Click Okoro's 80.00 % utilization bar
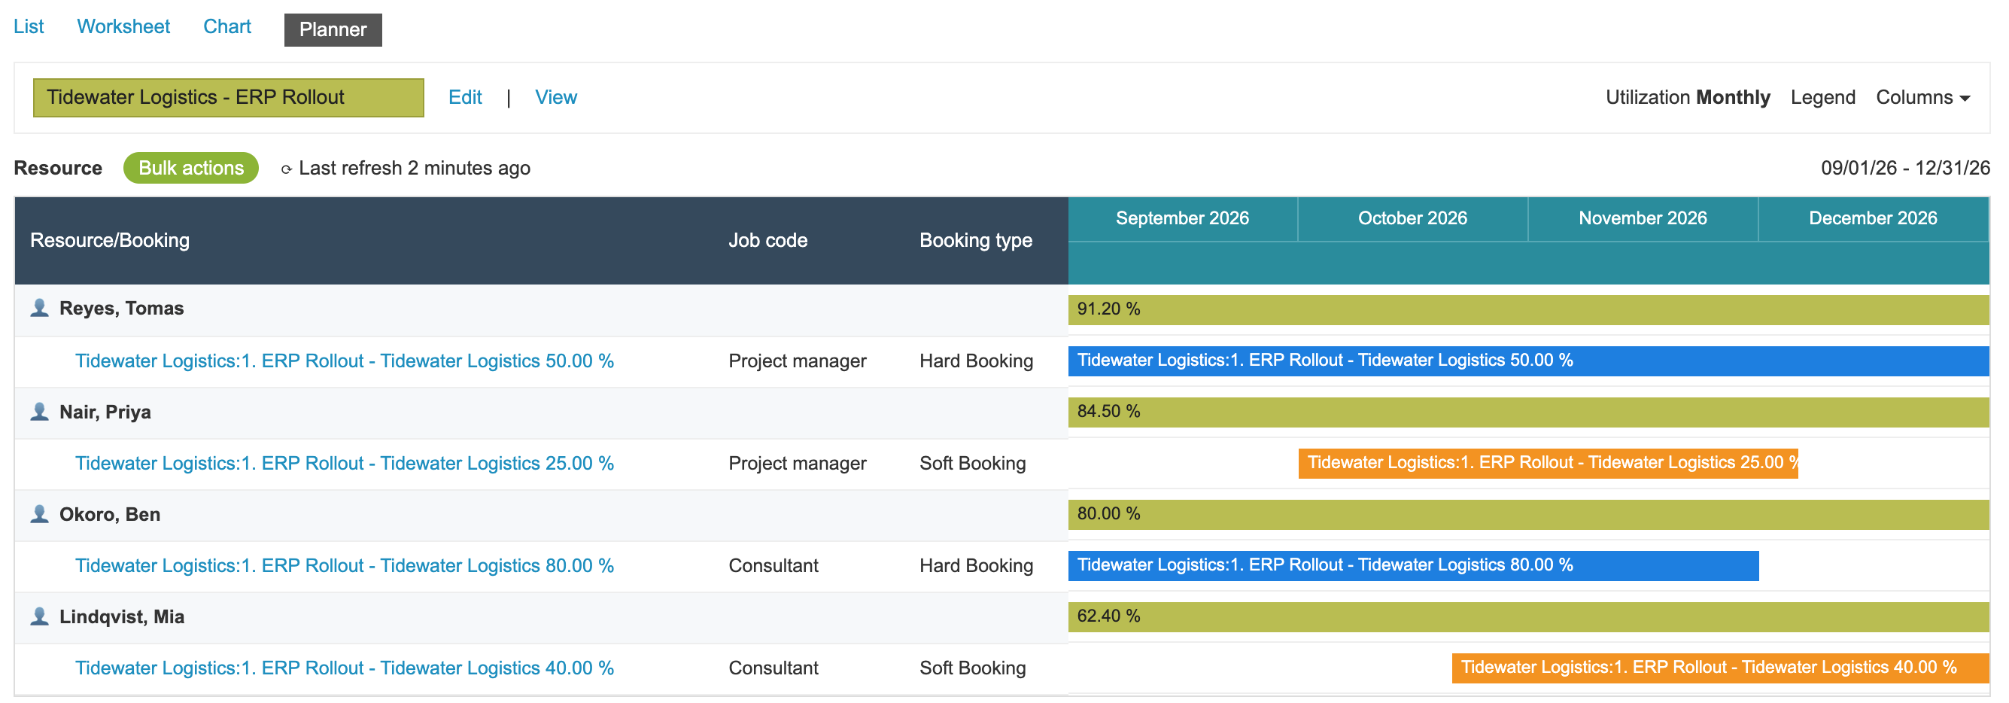2009x703 pixels. click(1529, 514)
